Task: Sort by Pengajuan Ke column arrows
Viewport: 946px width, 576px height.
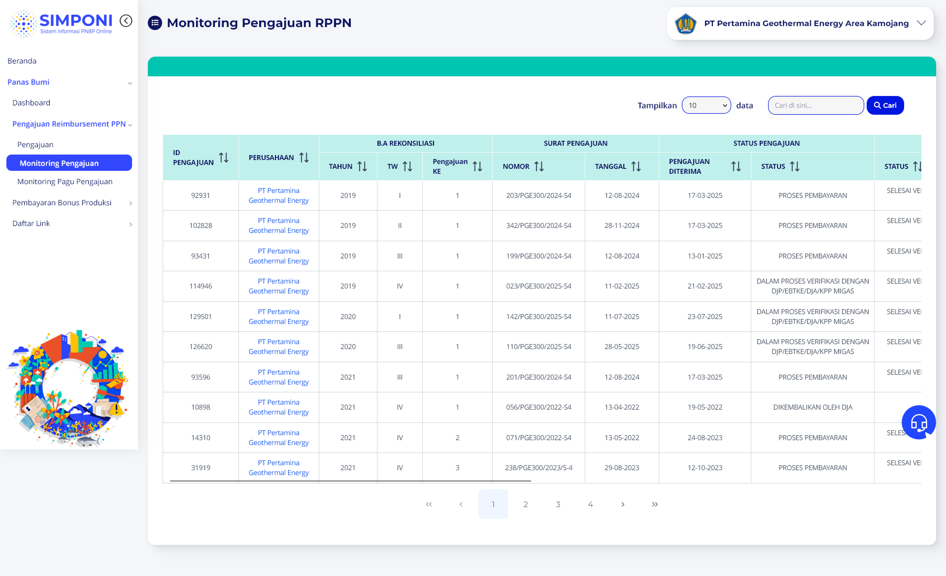Action: click(x=477, y=166)
